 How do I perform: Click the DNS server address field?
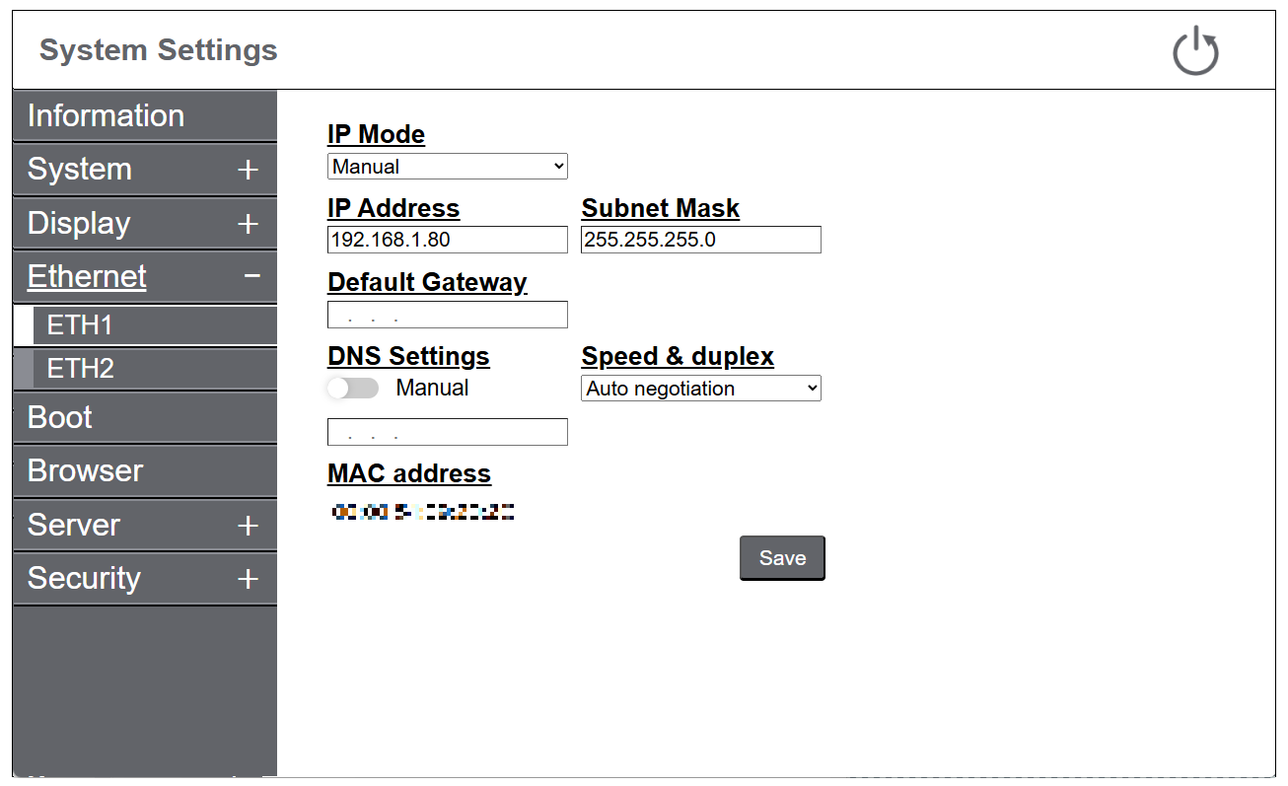click(x=447, y=432)
